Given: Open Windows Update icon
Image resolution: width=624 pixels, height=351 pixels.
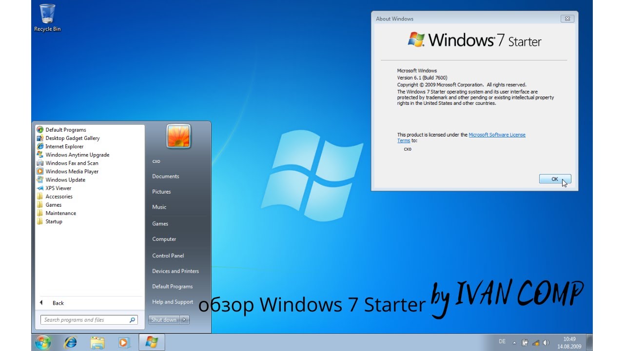Looking at the screenshot, I should click(x=40, y=179).
